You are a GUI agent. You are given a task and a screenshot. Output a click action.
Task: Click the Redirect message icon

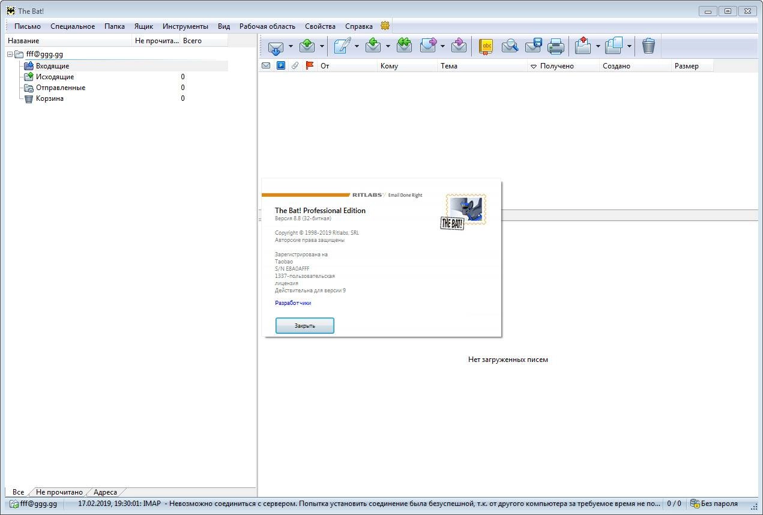tap(459, 46)
